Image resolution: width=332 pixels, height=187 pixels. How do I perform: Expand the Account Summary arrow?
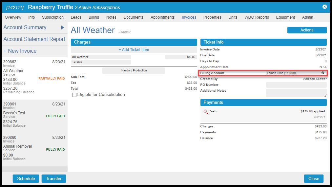point(62,28)
